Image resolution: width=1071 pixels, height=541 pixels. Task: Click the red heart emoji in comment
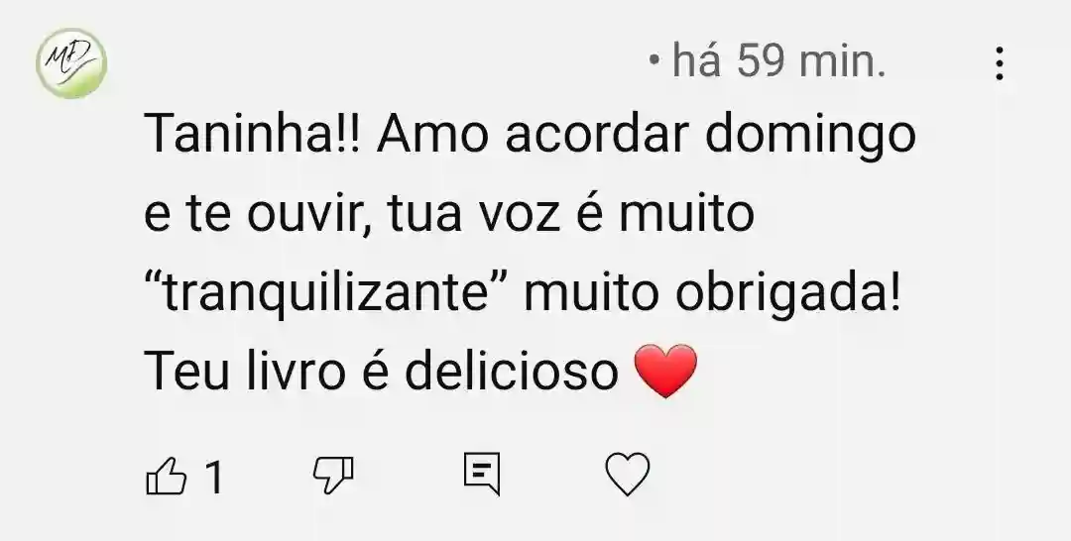(x=666, y=372)
